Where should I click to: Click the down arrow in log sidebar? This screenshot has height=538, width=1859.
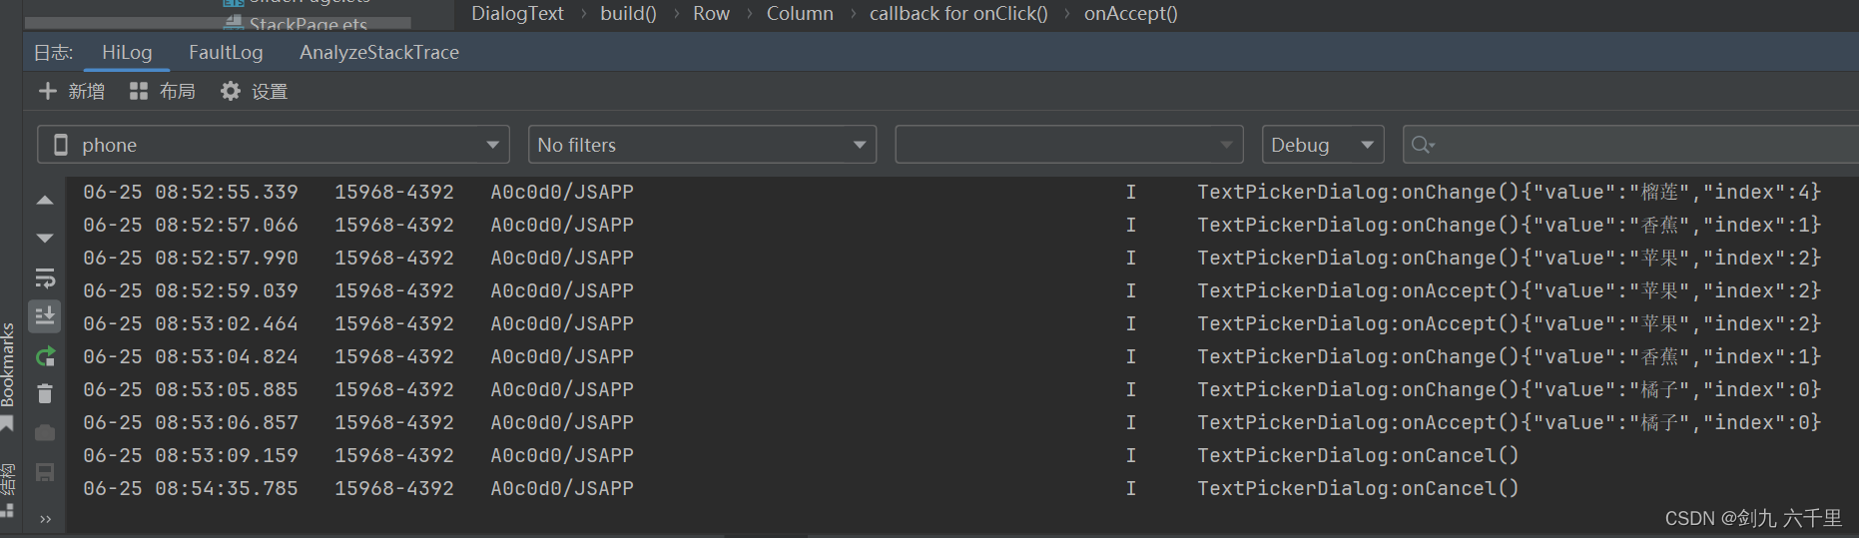[45, 239]
